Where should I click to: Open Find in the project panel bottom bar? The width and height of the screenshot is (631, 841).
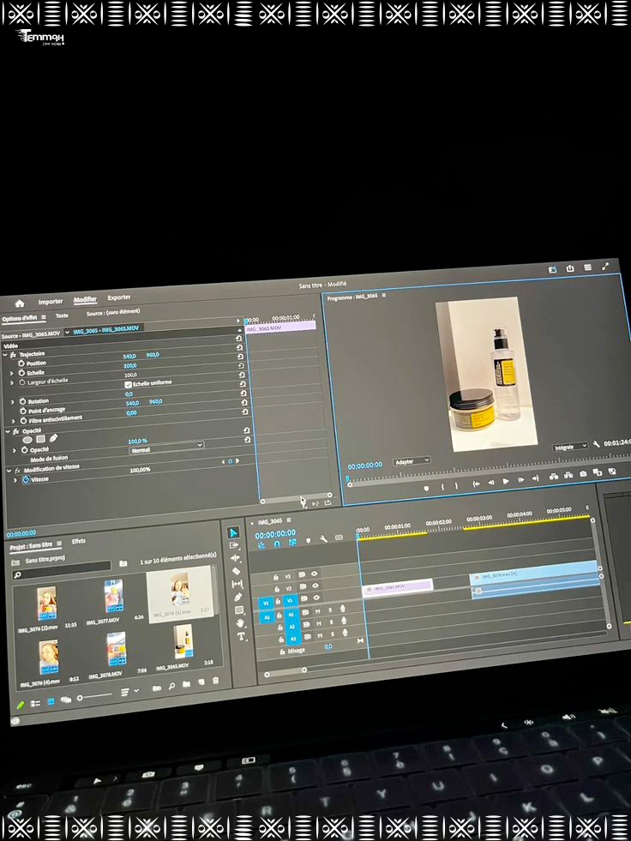tap(171, 686)
